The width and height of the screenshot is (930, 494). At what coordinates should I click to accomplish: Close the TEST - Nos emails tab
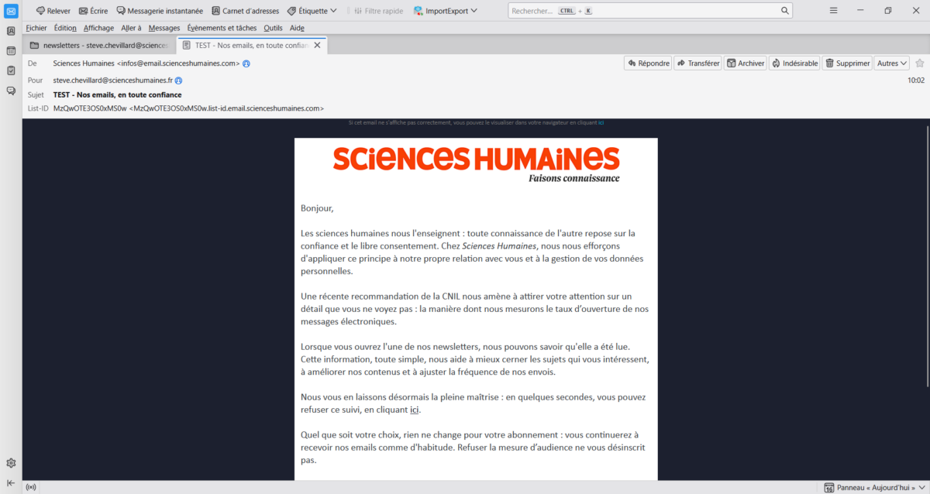click(318, 46)
